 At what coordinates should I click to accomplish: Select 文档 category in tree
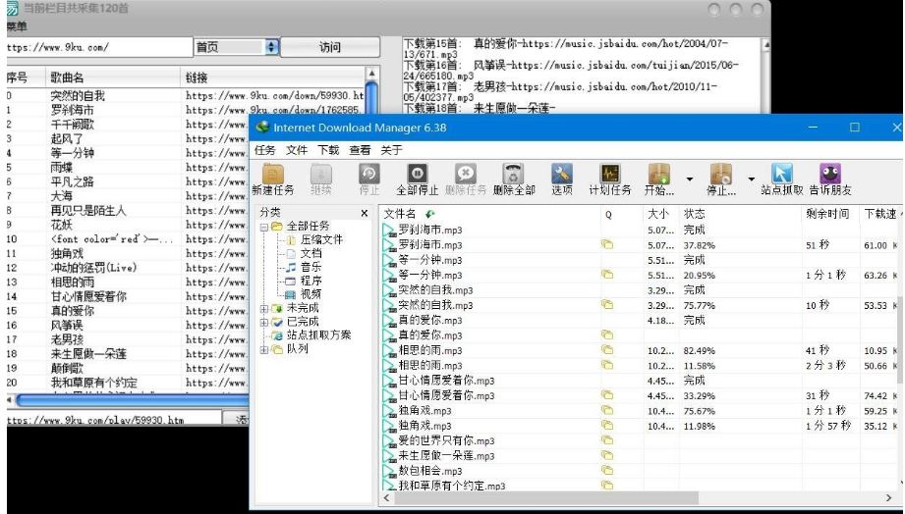tap(311, 253)
